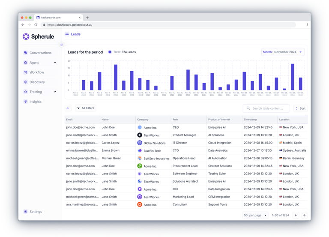
Task: Click the Support Tools cell
Action: click(x=218, y=204)
